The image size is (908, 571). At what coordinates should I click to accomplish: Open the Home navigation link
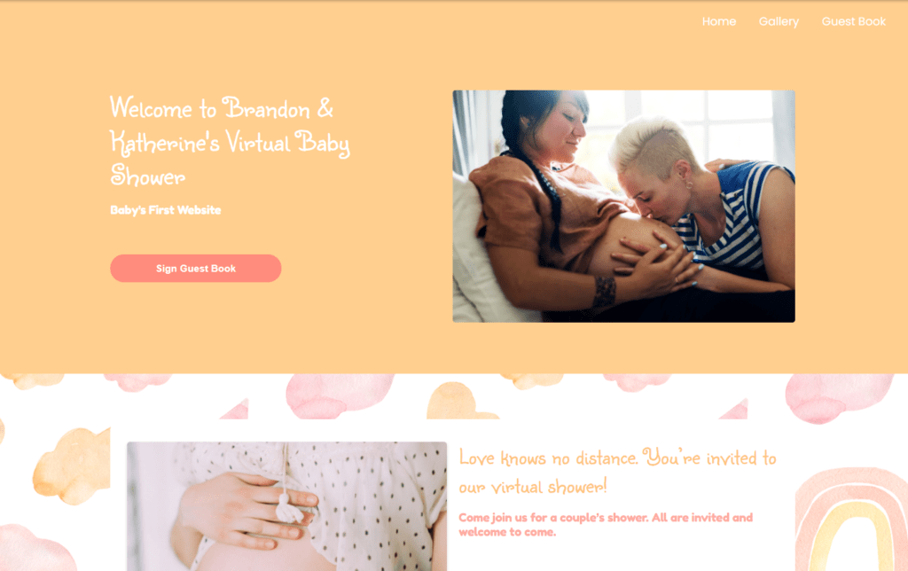click(x=718, y=21)
